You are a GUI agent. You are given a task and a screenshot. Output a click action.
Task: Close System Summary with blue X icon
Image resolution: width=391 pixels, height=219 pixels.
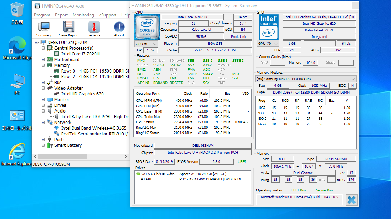coord(352,200)
